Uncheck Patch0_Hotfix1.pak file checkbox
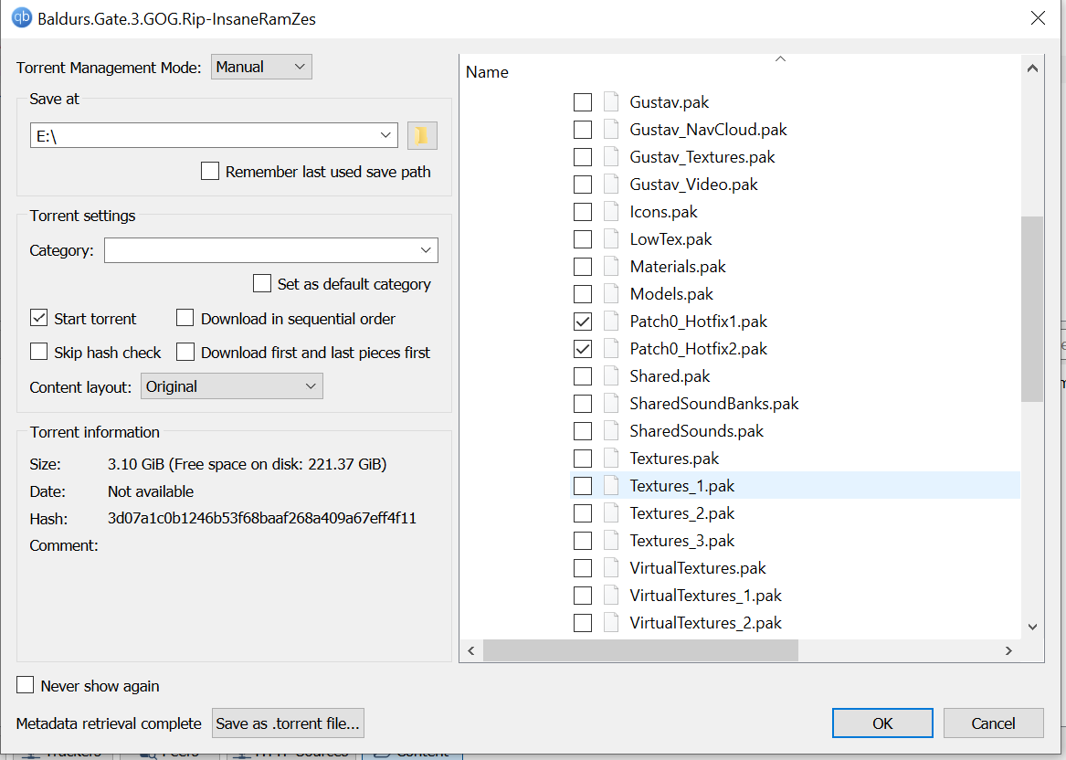Screen dimensions: 1066x760 583,321
